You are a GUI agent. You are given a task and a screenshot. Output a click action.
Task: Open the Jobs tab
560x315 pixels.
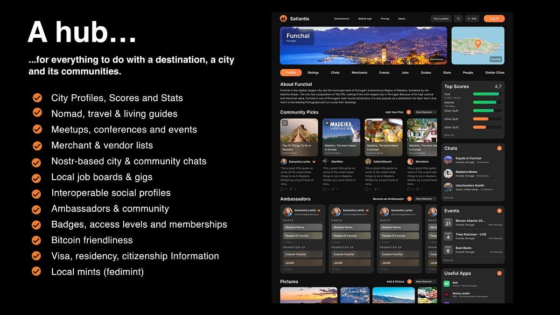point(405,73)
